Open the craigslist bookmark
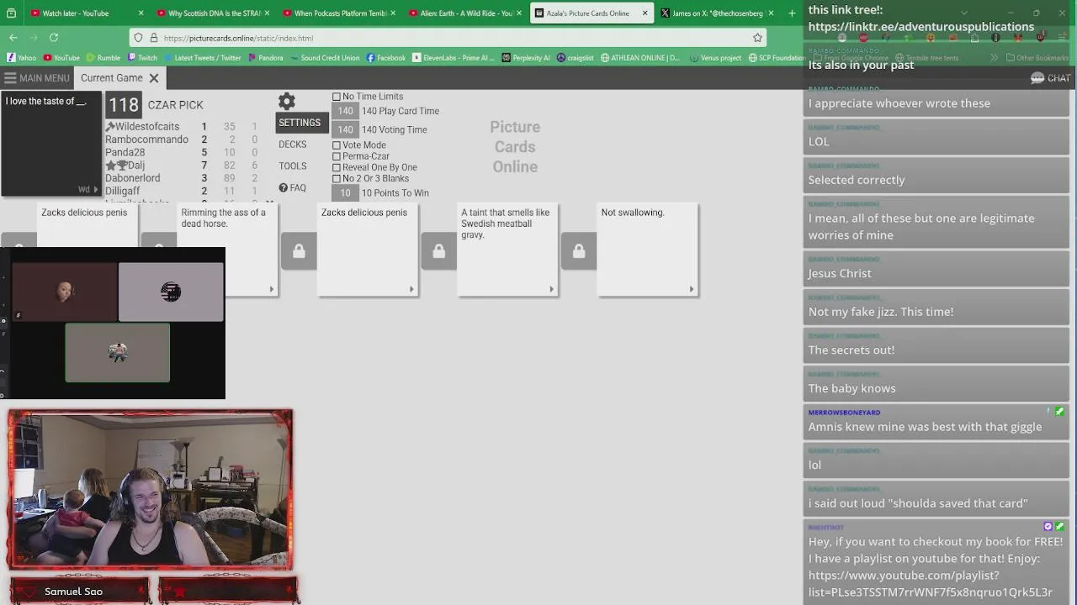1077x605 pixels. [576, 58]
